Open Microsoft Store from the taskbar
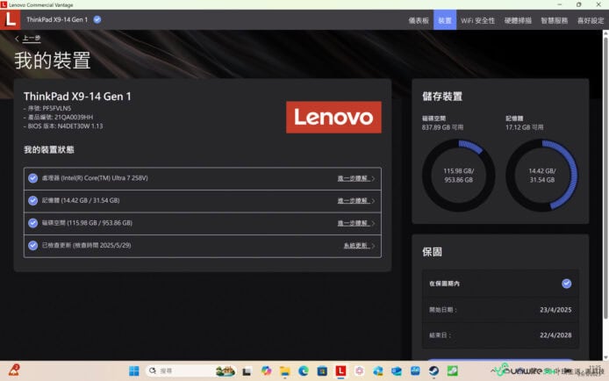609x381 pixels. point(322,371)
